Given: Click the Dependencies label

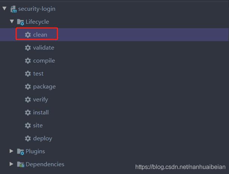Looking at the screenshot, I should [45, 164].
